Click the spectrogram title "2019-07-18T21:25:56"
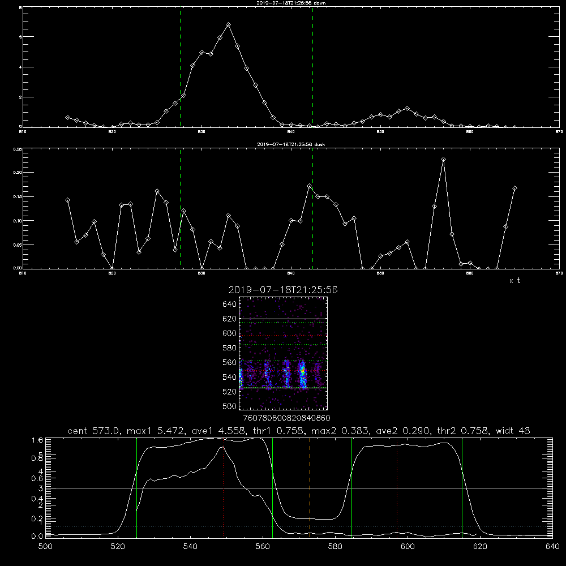566x566 pixels. coord(283,290)
